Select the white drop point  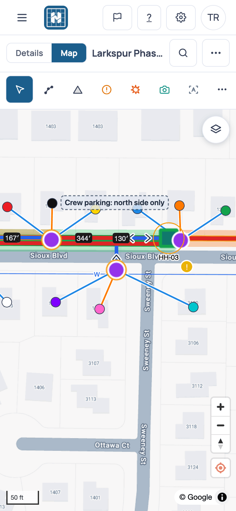(x=7, y=302)
